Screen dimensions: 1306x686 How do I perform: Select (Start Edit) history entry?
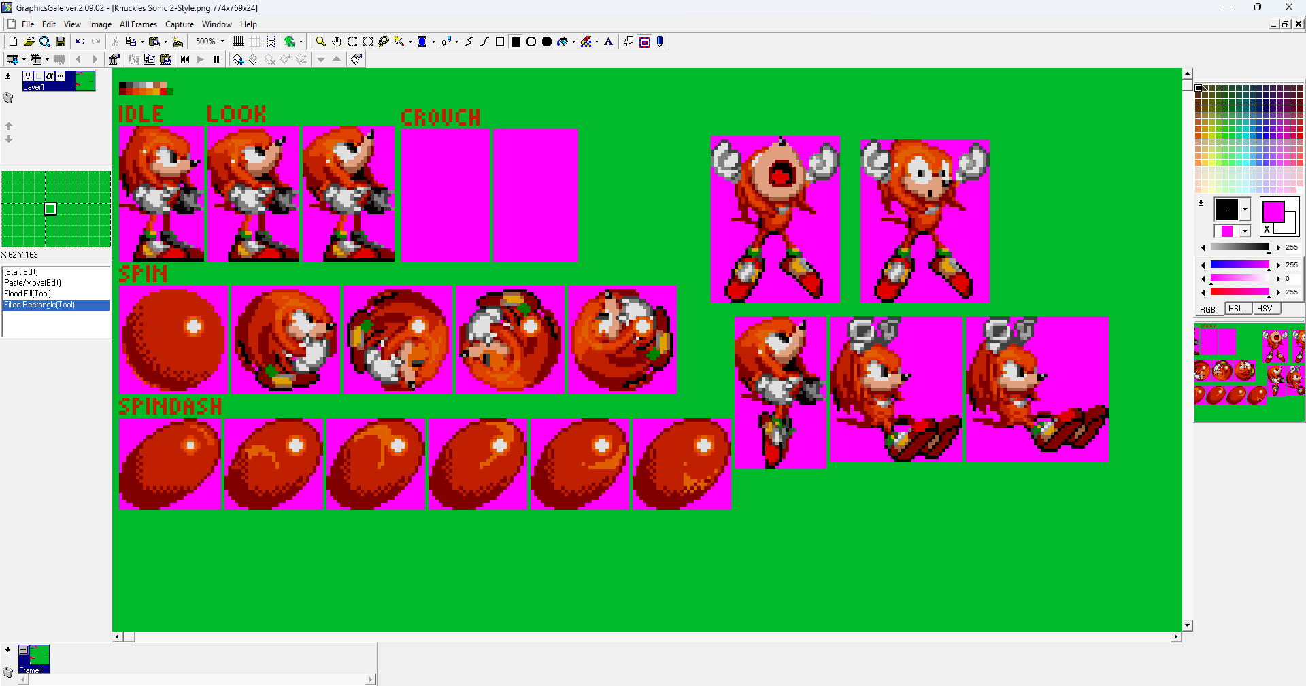point(56,272)
